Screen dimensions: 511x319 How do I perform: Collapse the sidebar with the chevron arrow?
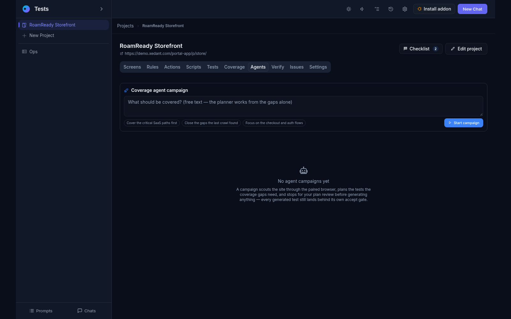pyautogui.click(x=102, y=9)
